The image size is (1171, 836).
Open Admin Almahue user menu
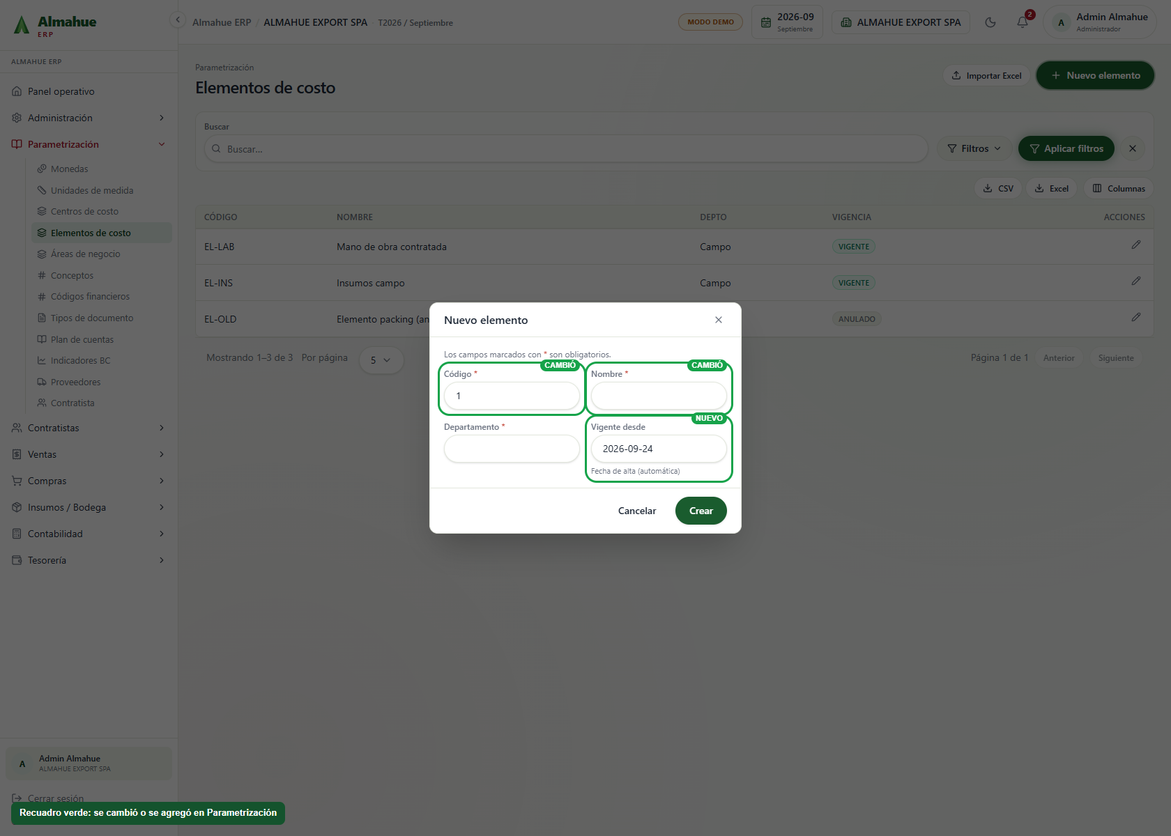click(x=1100, y=22)
